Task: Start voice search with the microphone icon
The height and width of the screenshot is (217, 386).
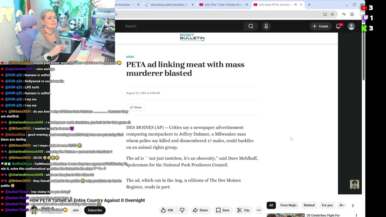Action: click(x=266, y=26)
